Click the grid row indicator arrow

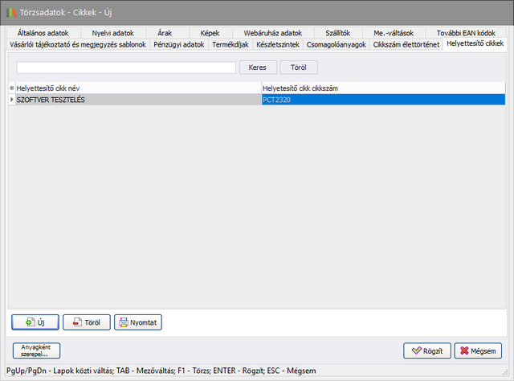(11, 100)
